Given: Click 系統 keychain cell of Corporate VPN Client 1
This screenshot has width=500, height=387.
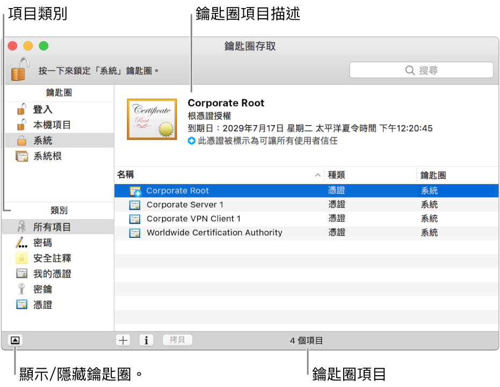Looking at the screenshot, I should click(429, 218).
